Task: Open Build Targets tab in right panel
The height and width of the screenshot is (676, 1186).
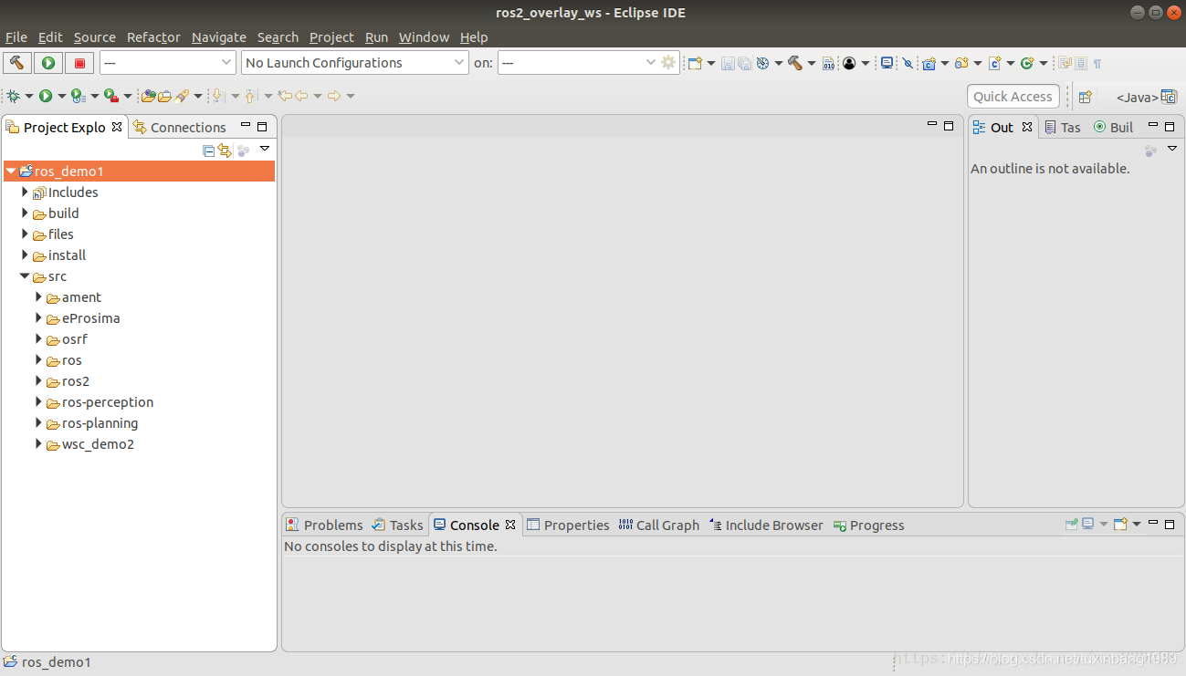Action: coord(1114,128)
